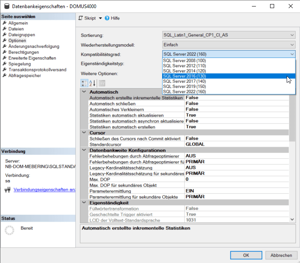Choose SQL Server 2012 (110) option
This screenshot has height=263, width=300.
pyautogui.click(x=228, y=66)
